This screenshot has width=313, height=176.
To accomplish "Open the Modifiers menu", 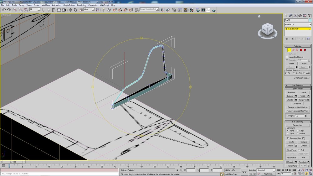I will pos(45,5).
